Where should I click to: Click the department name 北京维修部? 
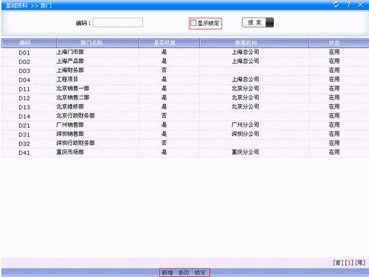[x=70, y=107]
